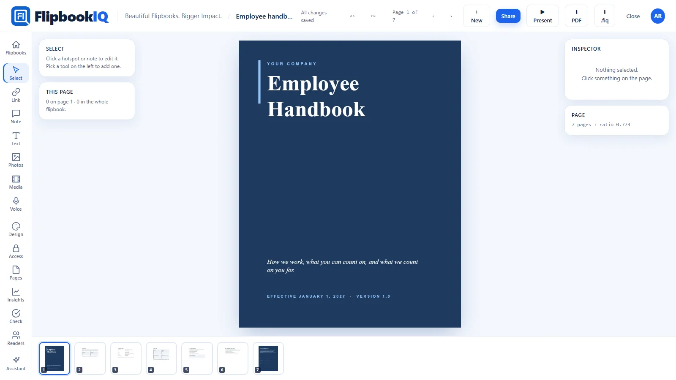The image size is (676, 380).
Task: Activate the Select pointer tool
Action: (16, 73)
